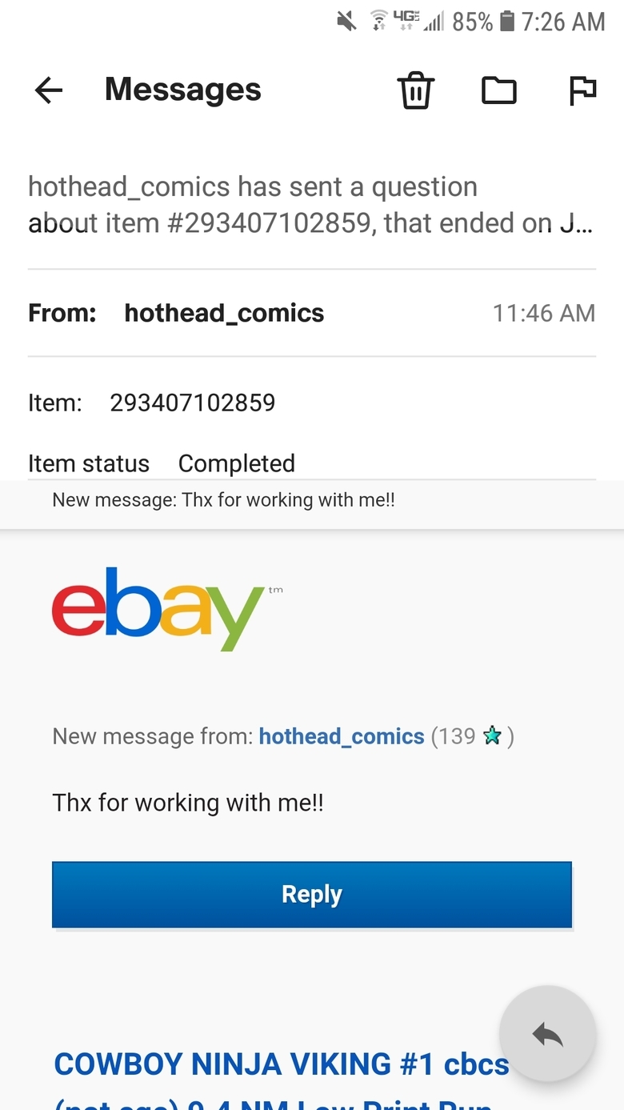The image size is (624, 1110).
Task: Tap the sender name hothead_comics in From row
Action: tap(224, 313)
